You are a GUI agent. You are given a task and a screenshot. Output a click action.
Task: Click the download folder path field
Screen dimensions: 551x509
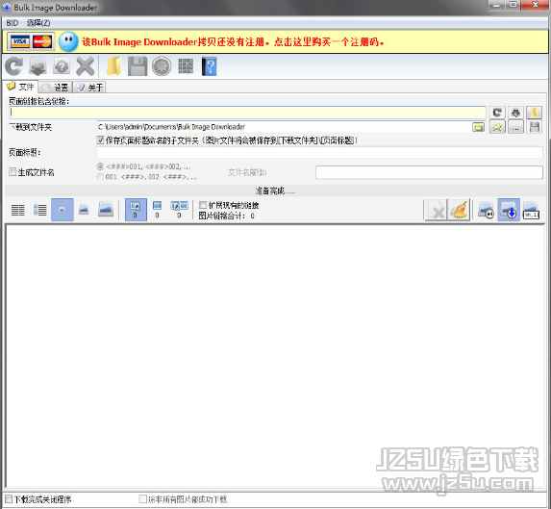coord(284,127)
